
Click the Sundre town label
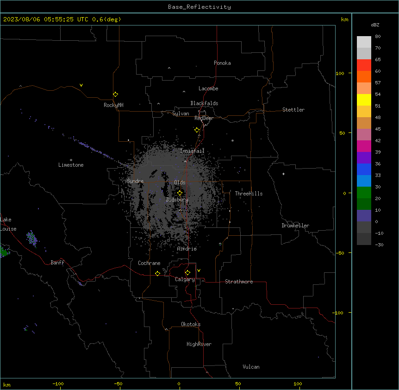click(135, 181)
